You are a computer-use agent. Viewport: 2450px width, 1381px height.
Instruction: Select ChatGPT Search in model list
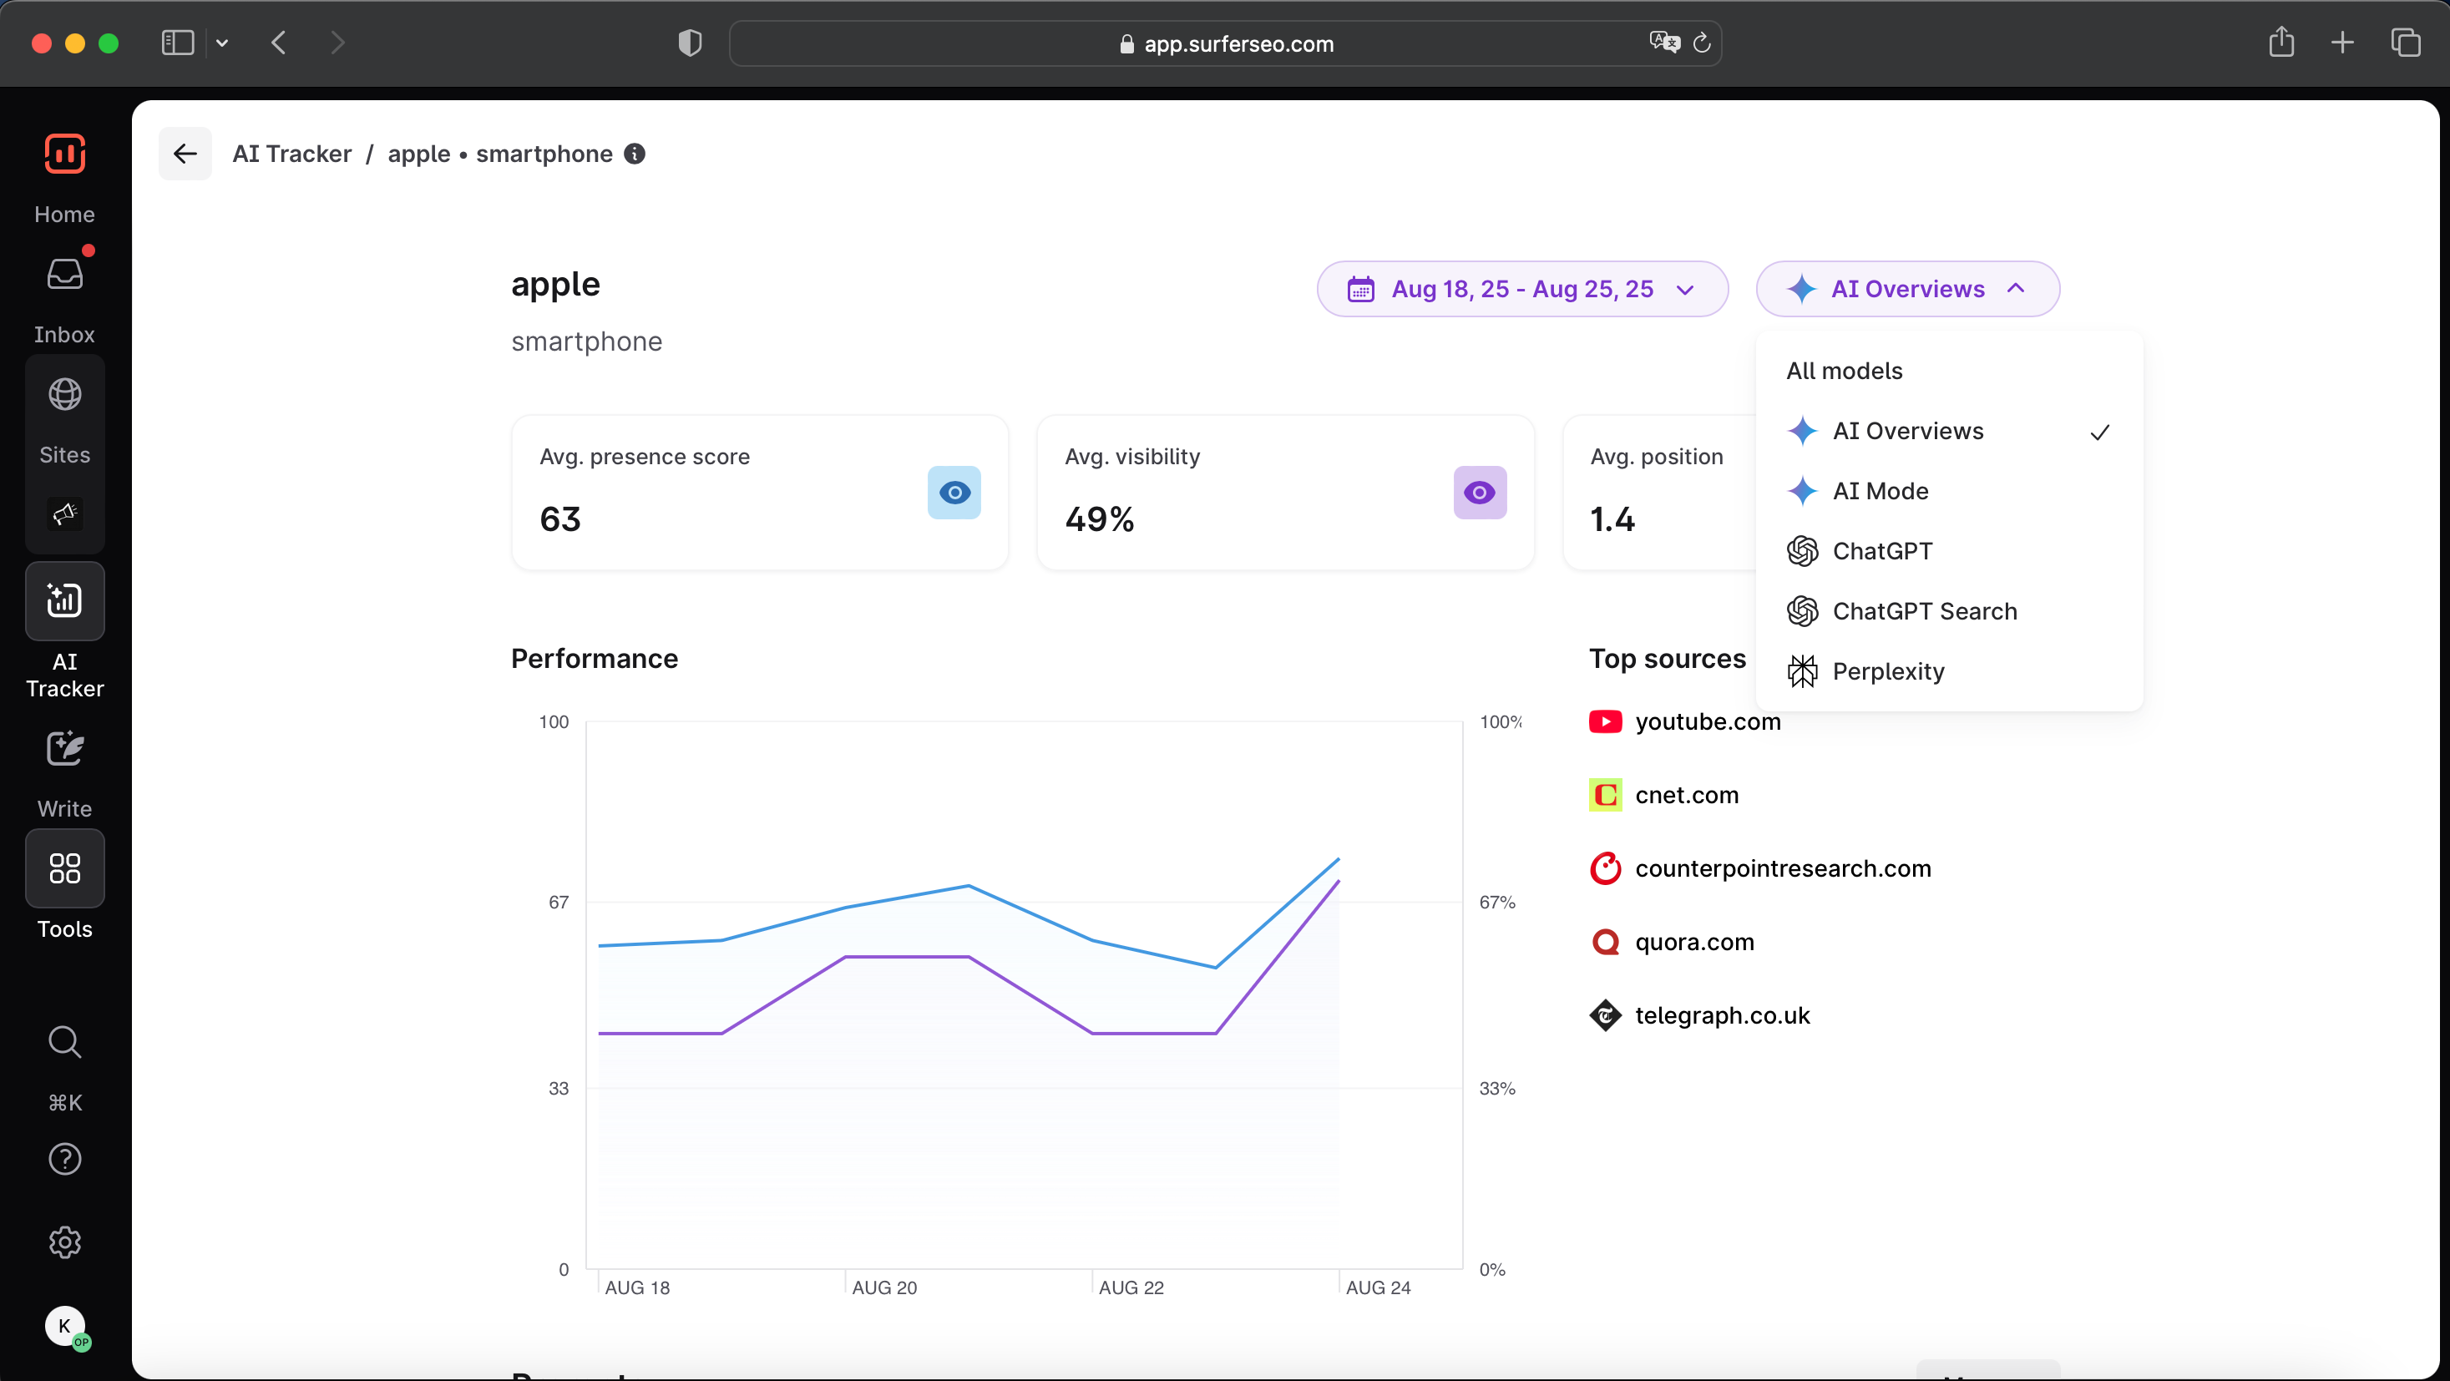tap(1949, 610)
